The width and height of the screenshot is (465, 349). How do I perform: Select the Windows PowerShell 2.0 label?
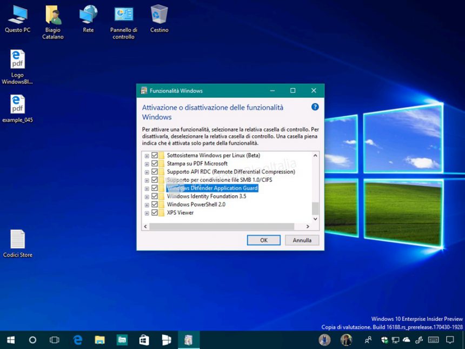196,205
